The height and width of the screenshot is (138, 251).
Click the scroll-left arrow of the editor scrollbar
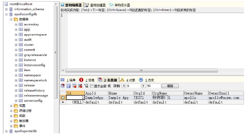(x=63, y=70)
